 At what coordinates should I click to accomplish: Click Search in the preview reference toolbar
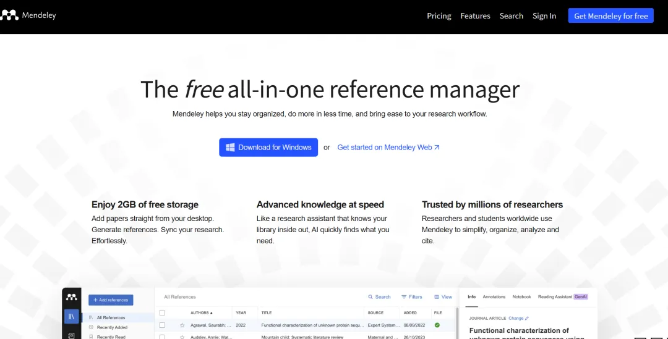[379, 297]
